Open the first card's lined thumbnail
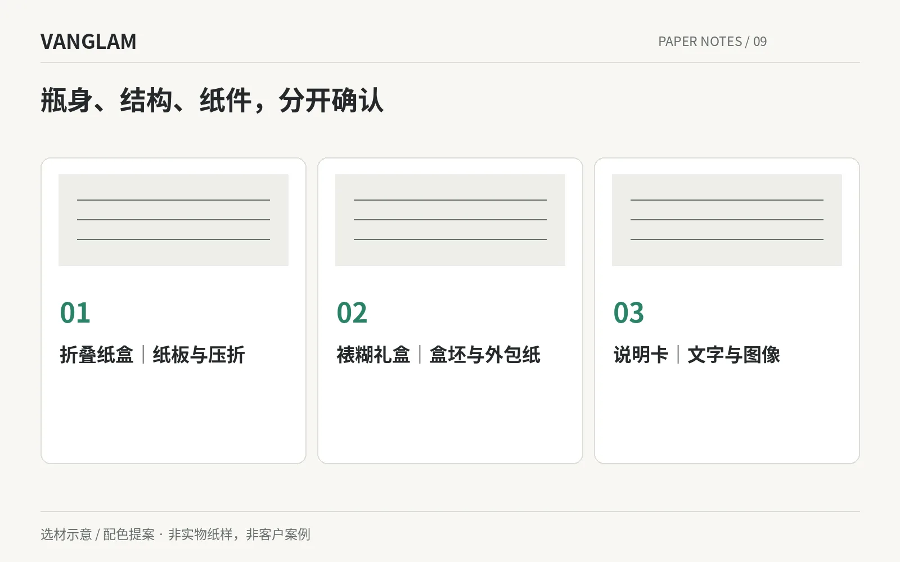This screenshot has height=562, width=900. (173, 220)
